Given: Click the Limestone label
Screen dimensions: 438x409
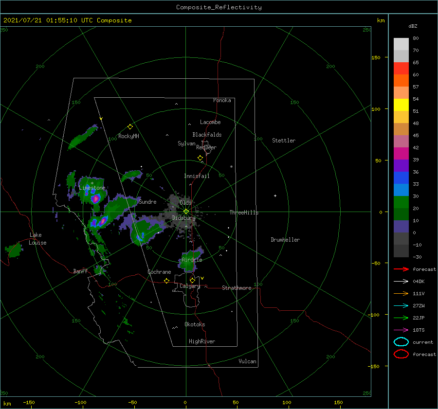Looking at the screenshot, I should (x=92, y=188).
